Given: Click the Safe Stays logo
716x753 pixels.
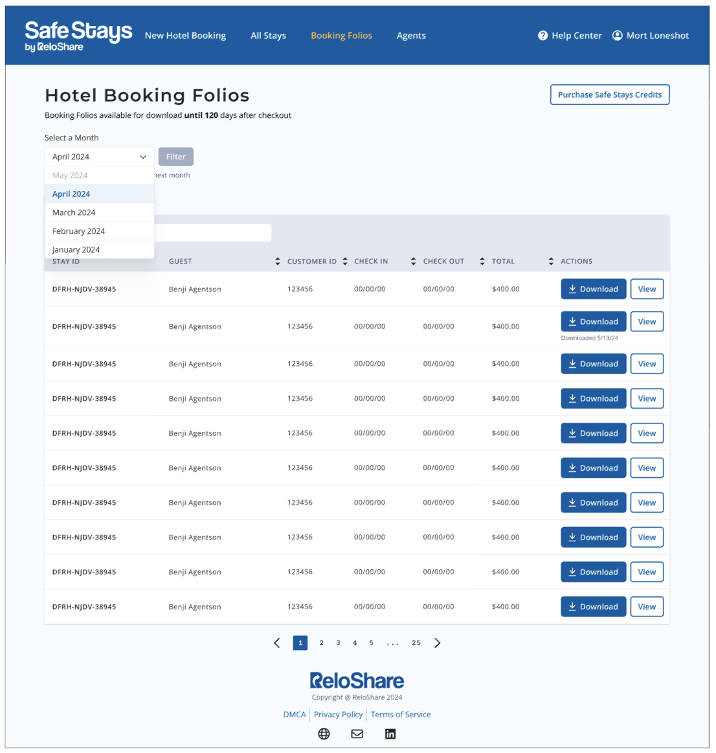Looking at the screenshot, I should coord(78,36).
